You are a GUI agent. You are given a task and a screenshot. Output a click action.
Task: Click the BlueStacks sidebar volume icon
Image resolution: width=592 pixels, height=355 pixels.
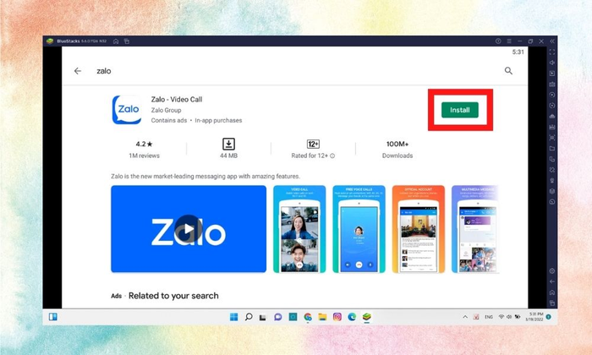click(x=552, y=63)
